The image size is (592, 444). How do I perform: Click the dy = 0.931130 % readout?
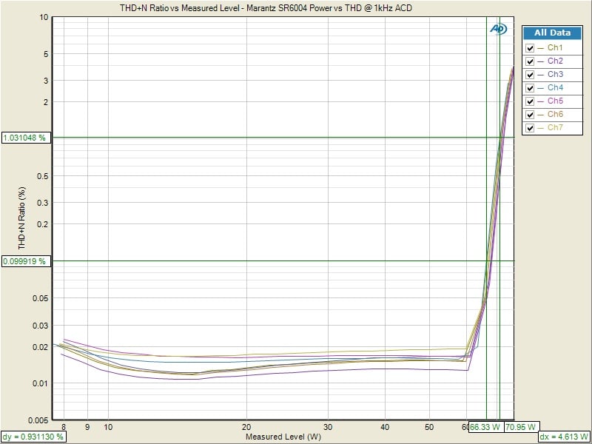point(34,437)
